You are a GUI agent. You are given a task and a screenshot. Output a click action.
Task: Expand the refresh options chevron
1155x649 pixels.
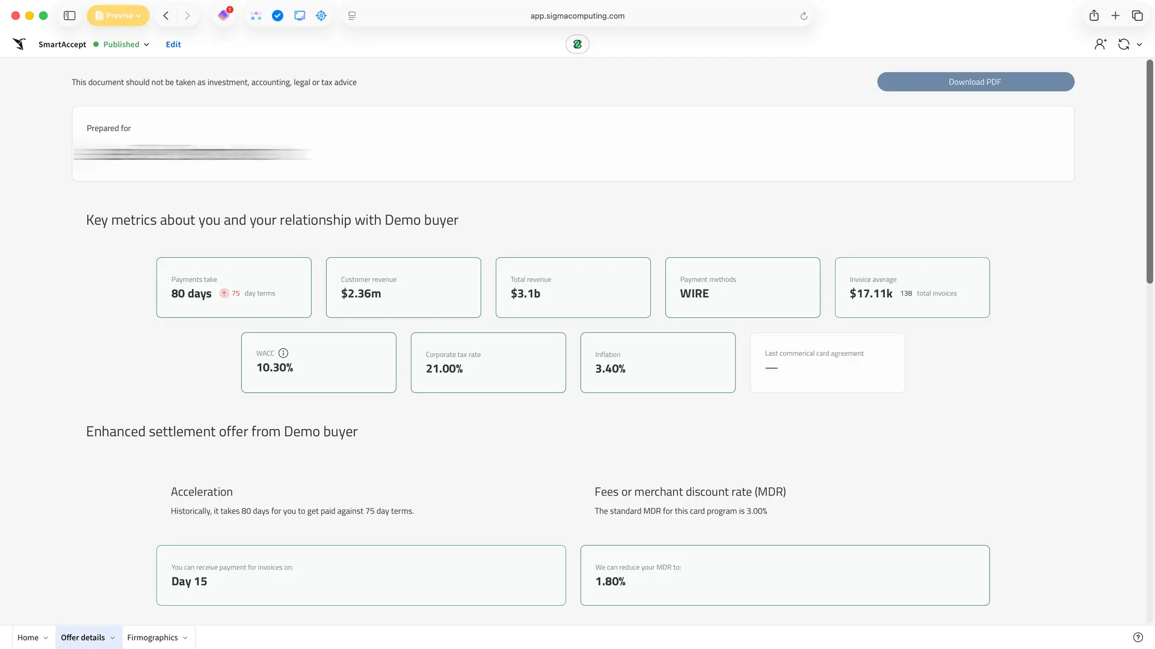[1139, 44]
